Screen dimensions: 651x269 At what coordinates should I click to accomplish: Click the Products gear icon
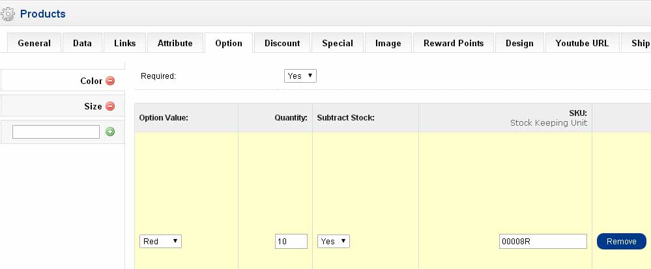point(8,14)
